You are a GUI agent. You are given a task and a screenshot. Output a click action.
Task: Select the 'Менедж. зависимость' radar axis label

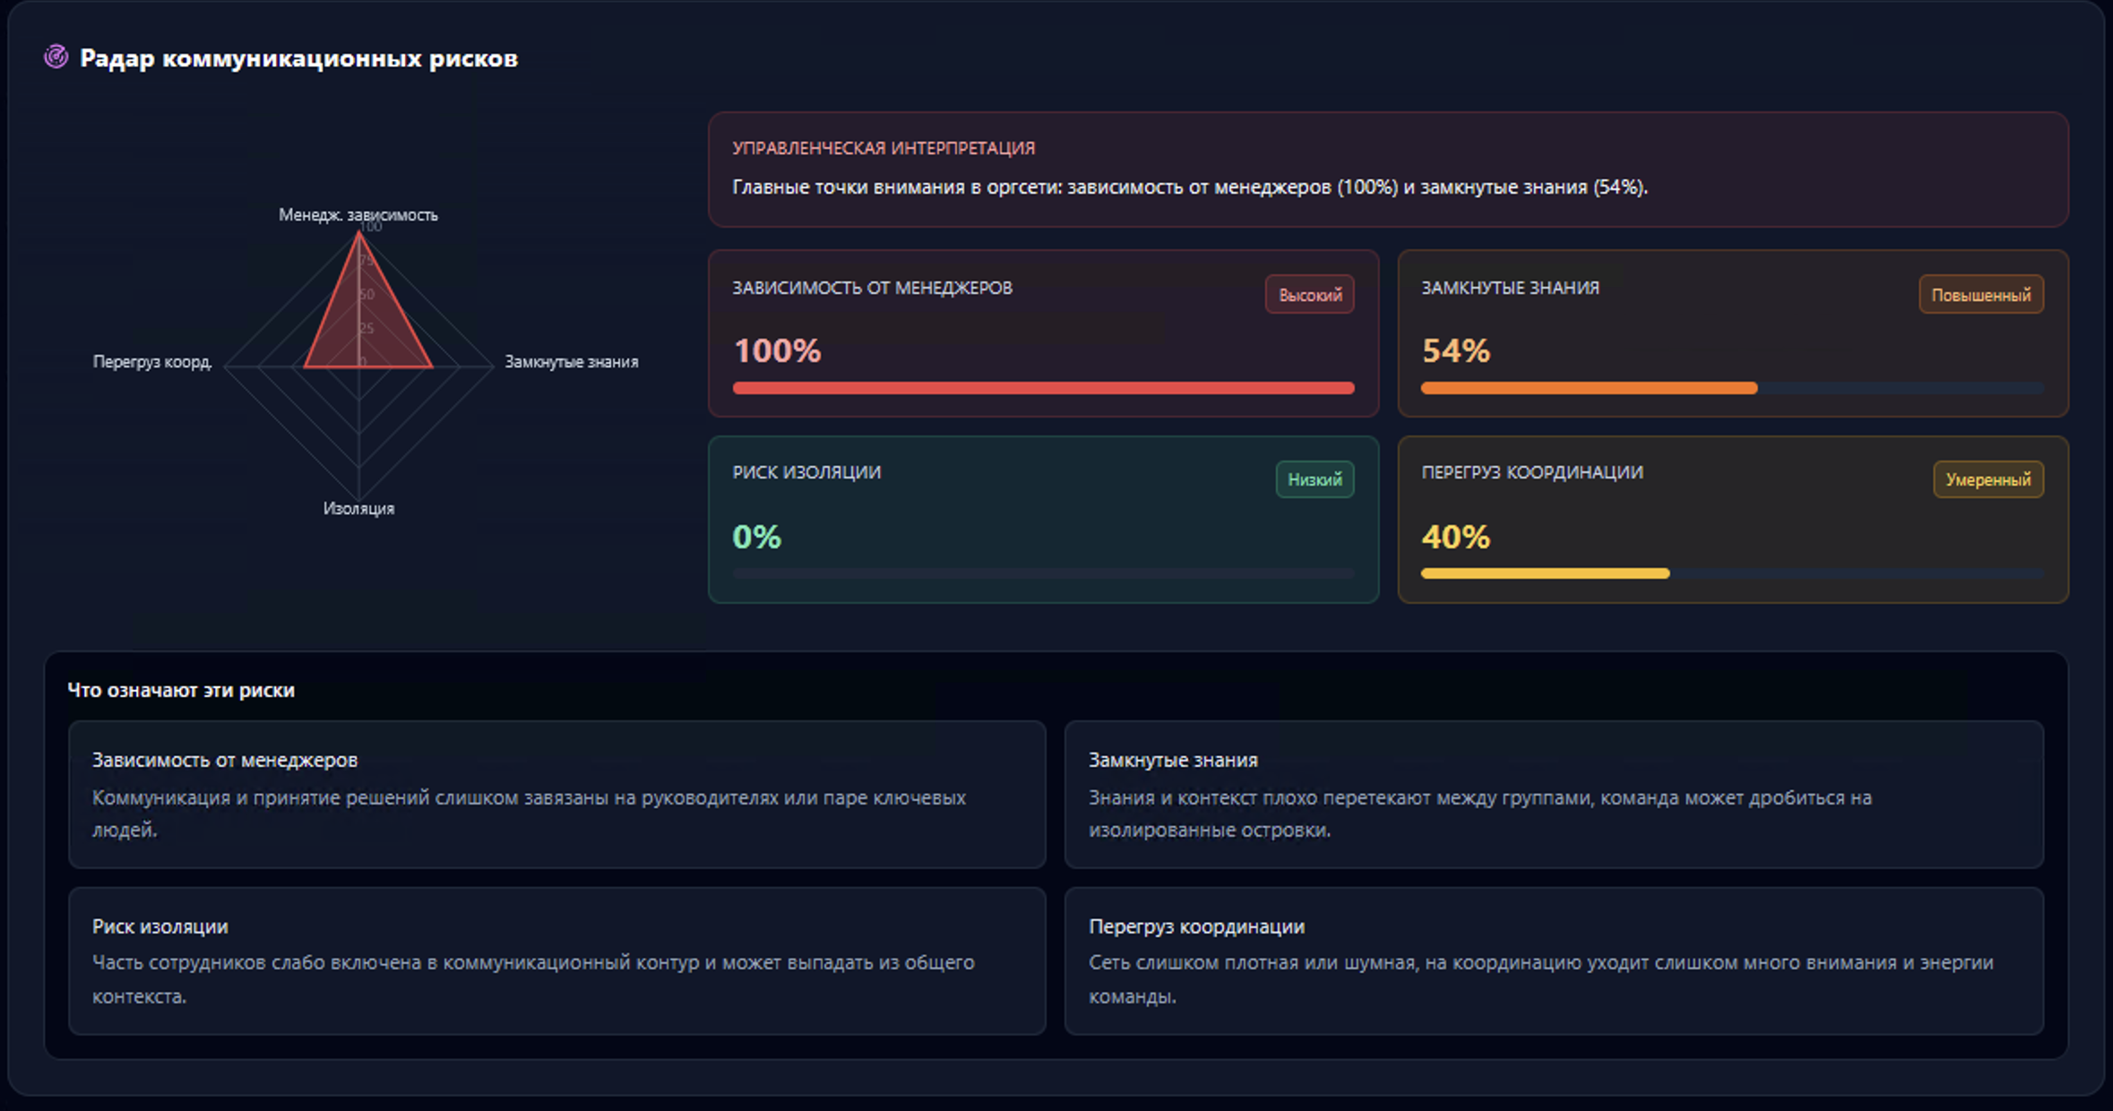point(358,215)
